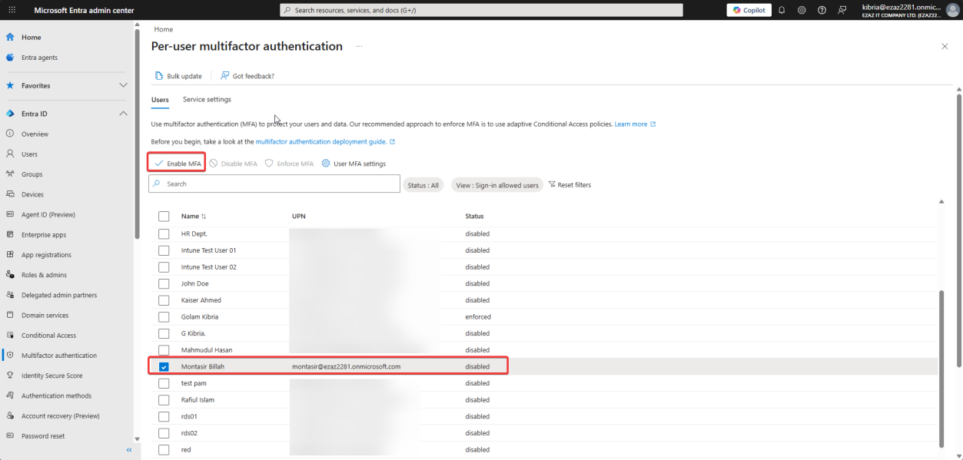Open Enterprise apps in the sidebar
963x460 pixels.
(x=44, y=235)
